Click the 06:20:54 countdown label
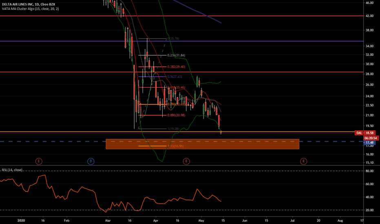The image size is (380, 224). tap(371, 138)
